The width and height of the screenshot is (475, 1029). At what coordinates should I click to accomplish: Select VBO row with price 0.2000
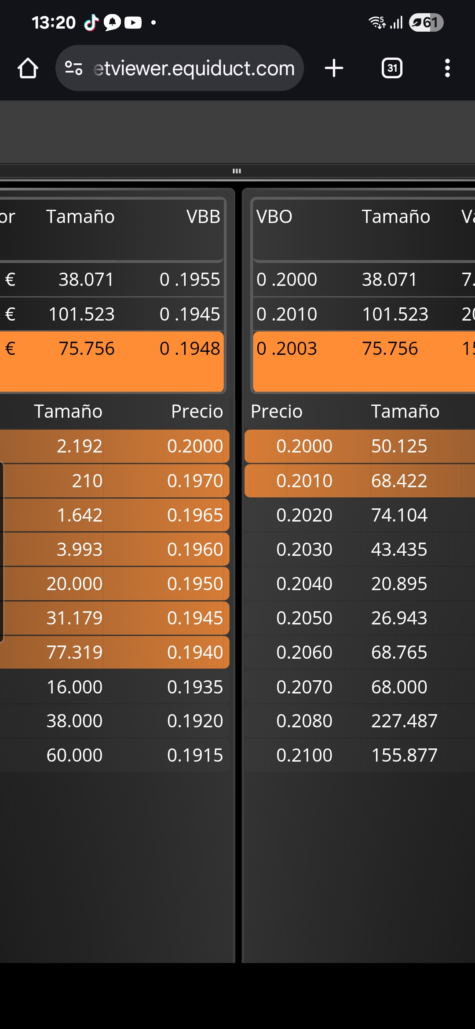tap(364, 279)
